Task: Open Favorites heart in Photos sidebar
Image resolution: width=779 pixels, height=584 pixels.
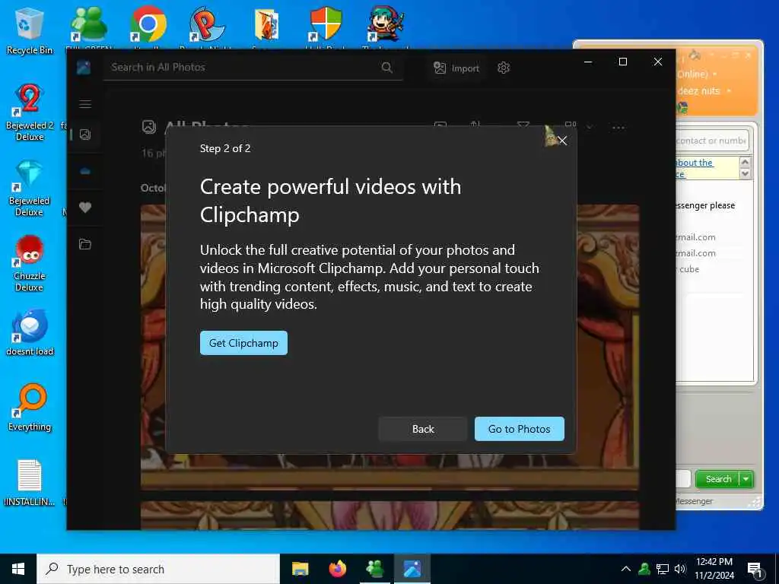Action: pyautogui.click(x=85, y=208)
